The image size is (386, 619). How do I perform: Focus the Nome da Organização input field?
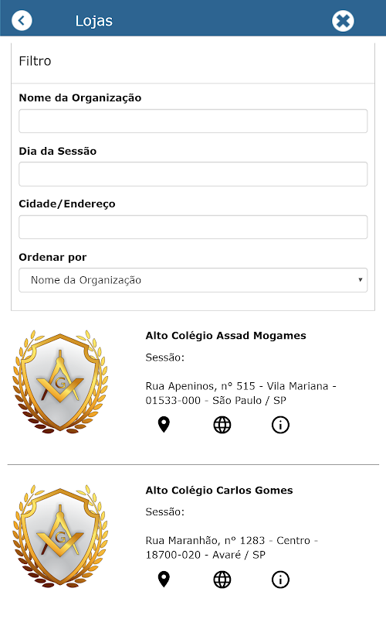(193, 121)
